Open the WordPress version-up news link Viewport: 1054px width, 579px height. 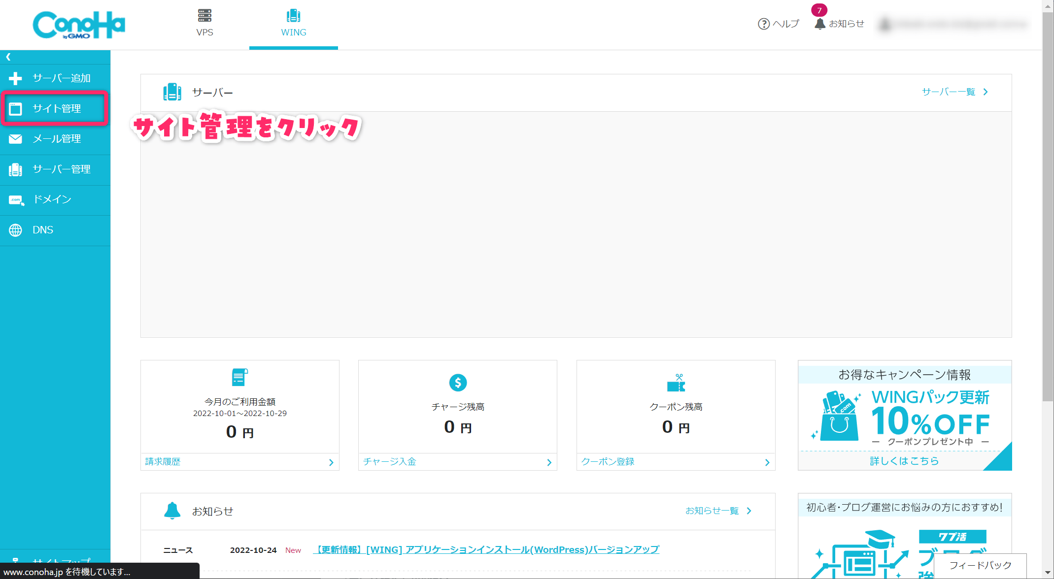[486, 550]
